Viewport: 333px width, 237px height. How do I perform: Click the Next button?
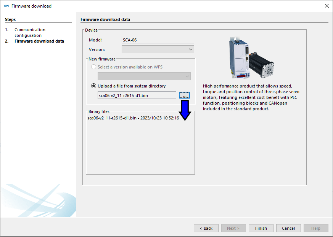click(233, 228)
